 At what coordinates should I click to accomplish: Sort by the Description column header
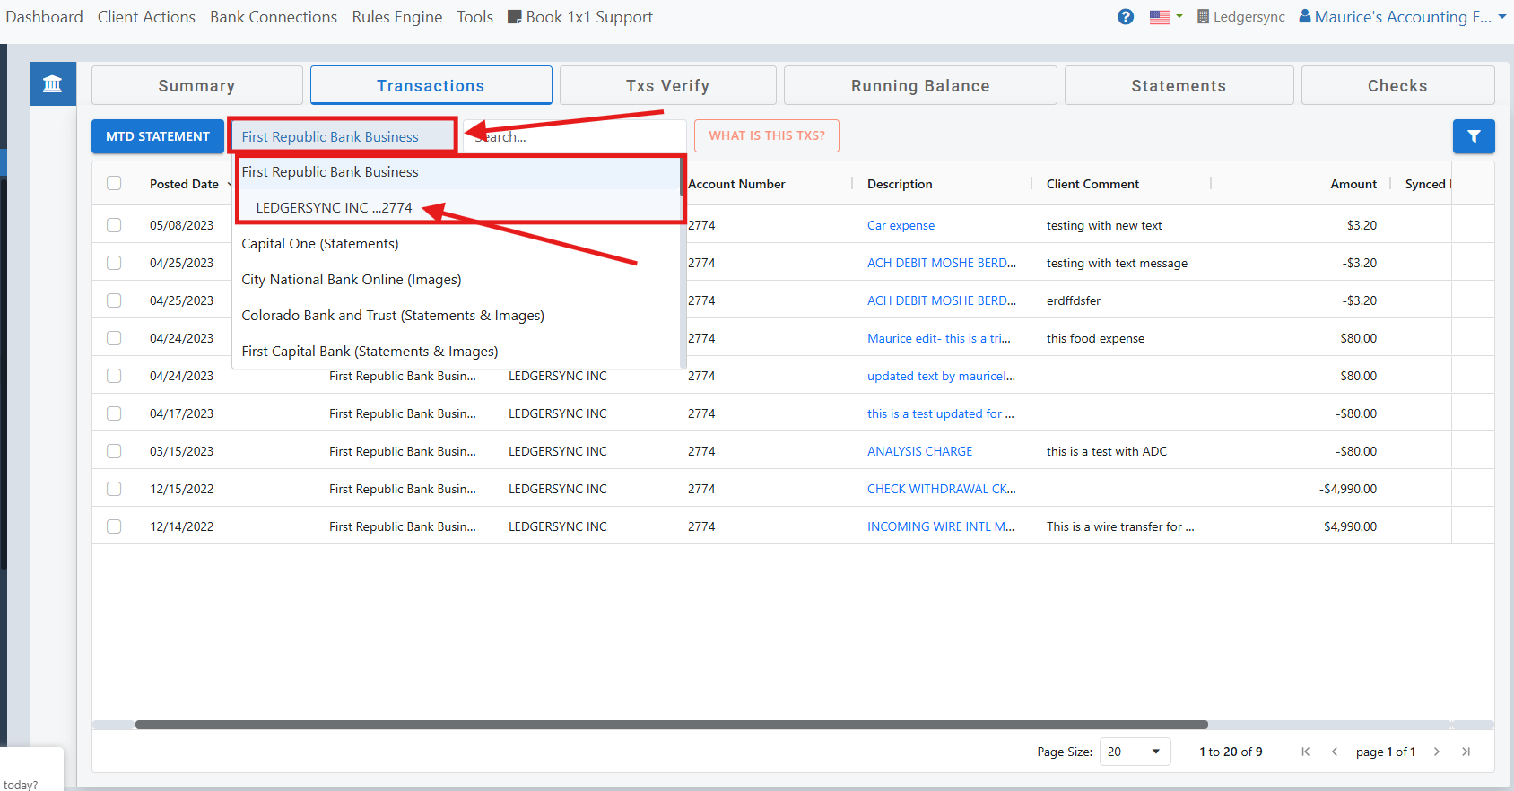point(900,184)
